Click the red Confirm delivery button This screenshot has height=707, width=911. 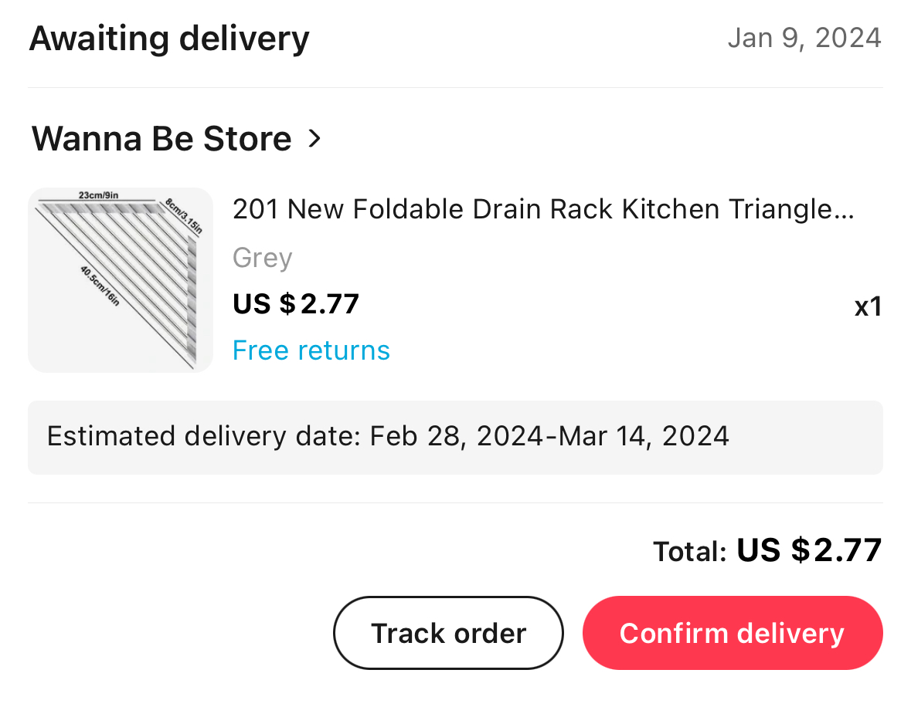(x=732, y=633)
